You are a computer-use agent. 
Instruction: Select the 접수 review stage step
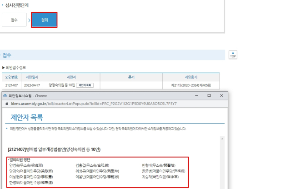click(14, 20)
